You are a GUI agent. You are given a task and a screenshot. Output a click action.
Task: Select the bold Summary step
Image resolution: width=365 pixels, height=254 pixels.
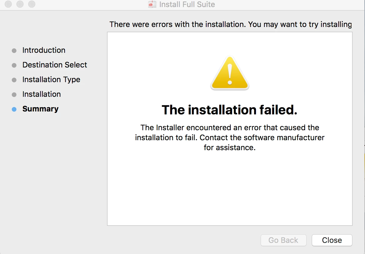coord(40,109)
